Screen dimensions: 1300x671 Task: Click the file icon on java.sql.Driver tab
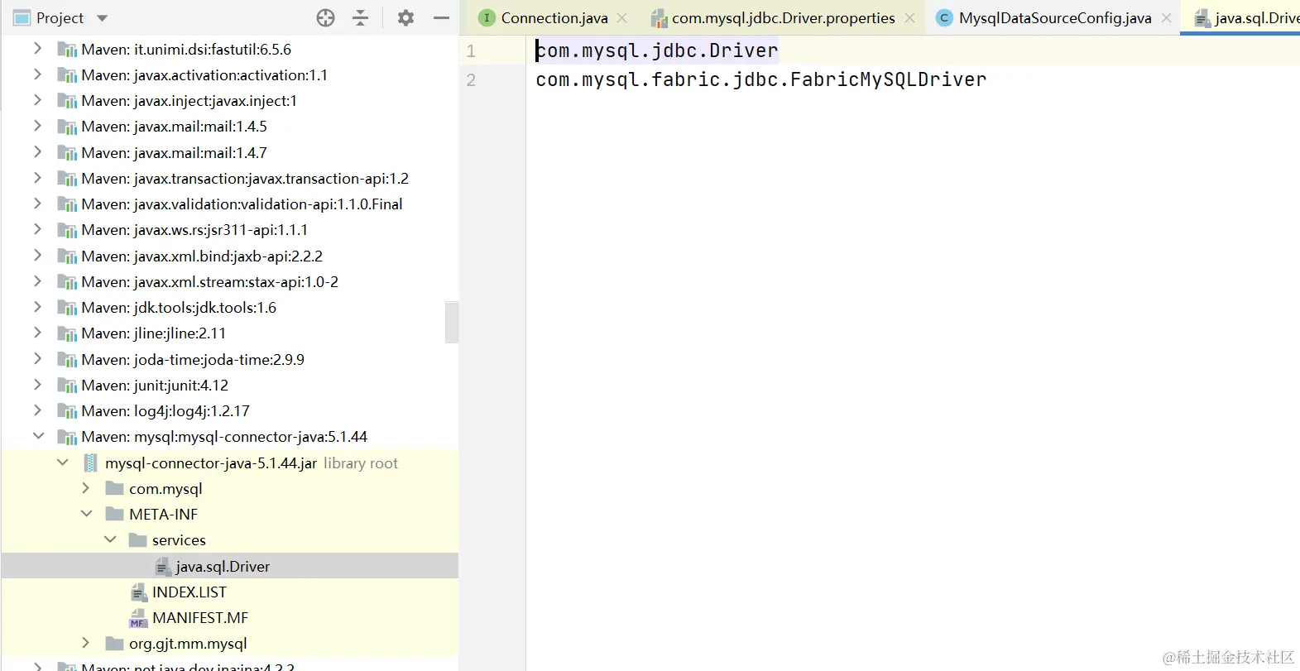[1202, 17]
